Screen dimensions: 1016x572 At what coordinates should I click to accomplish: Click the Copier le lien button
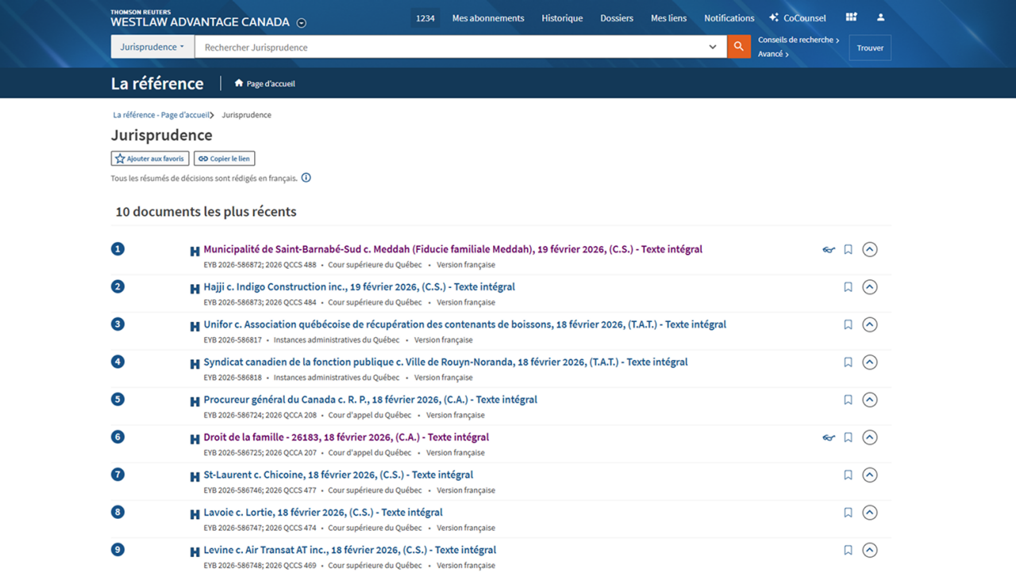pos(224,159)
